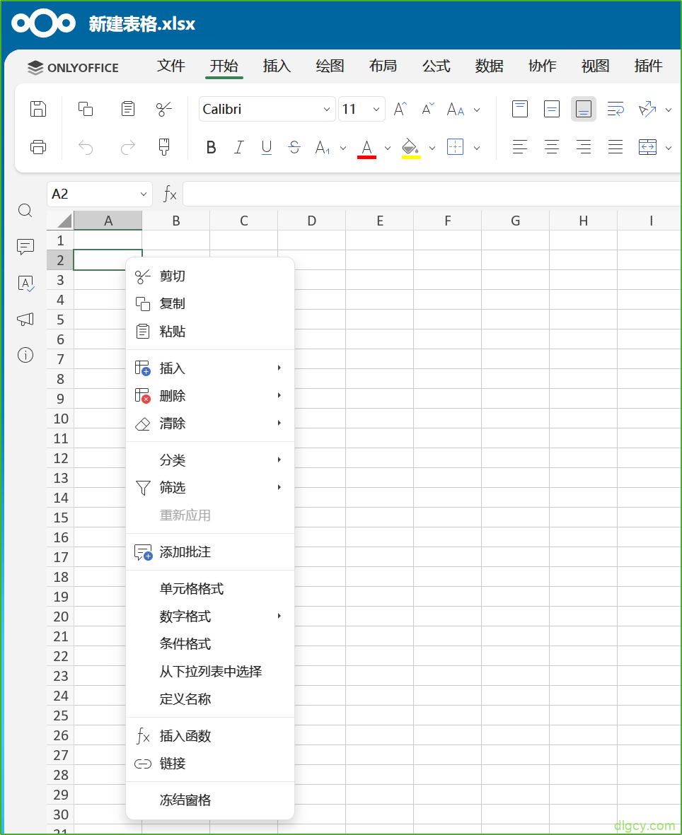Image resolution: width=682 pixels, height=835 pixels.
Task: Choose 单元格格式 in context menu
Action: [x=210, y=588]
